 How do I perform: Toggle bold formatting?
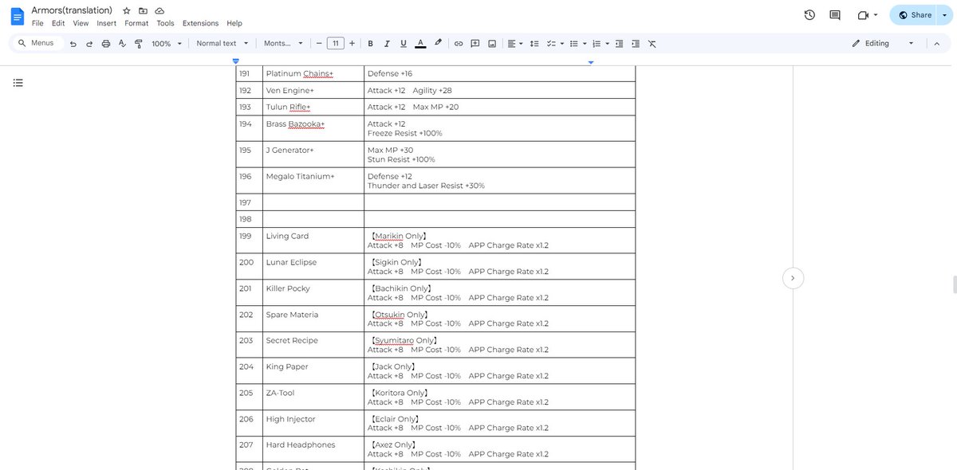click(370, 44)
